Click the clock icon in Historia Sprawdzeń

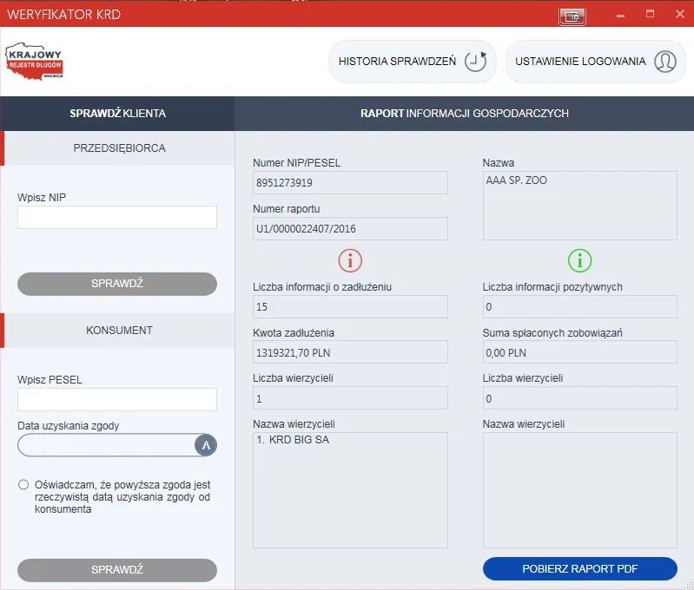click(474, 62)
